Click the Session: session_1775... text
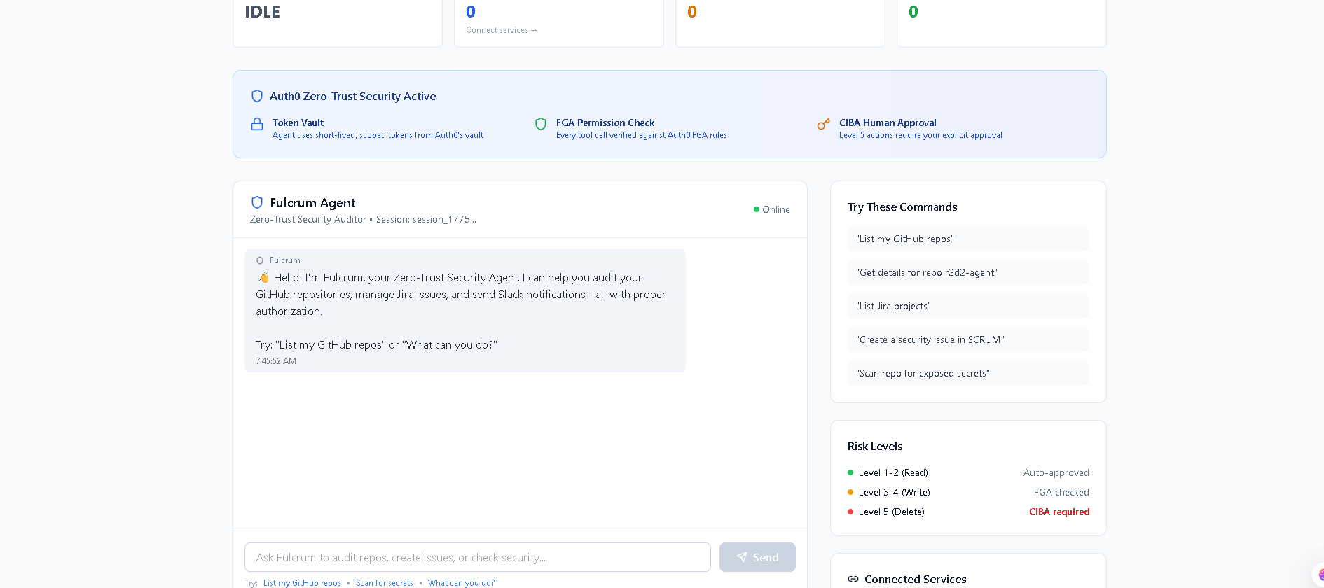Image resolution: width=1324 pixels, height=588 pixels. 426,219
